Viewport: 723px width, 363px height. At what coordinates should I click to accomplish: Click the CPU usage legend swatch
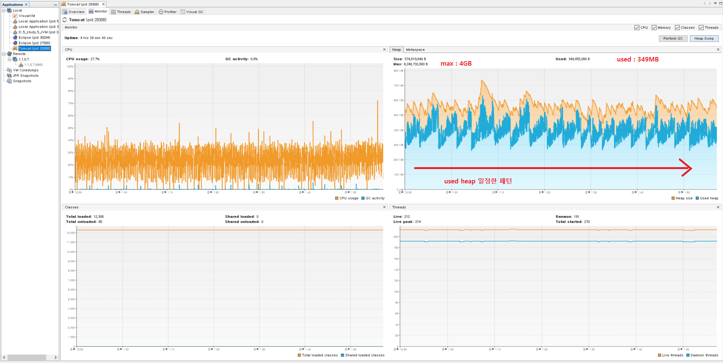[x=337, y=198]
